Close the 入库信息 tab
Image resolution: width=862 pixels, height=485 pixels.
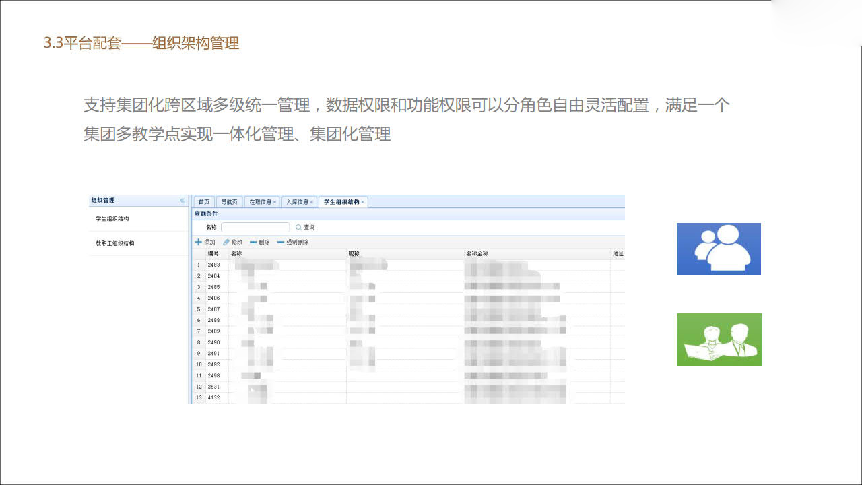click(x=311, y=202)
